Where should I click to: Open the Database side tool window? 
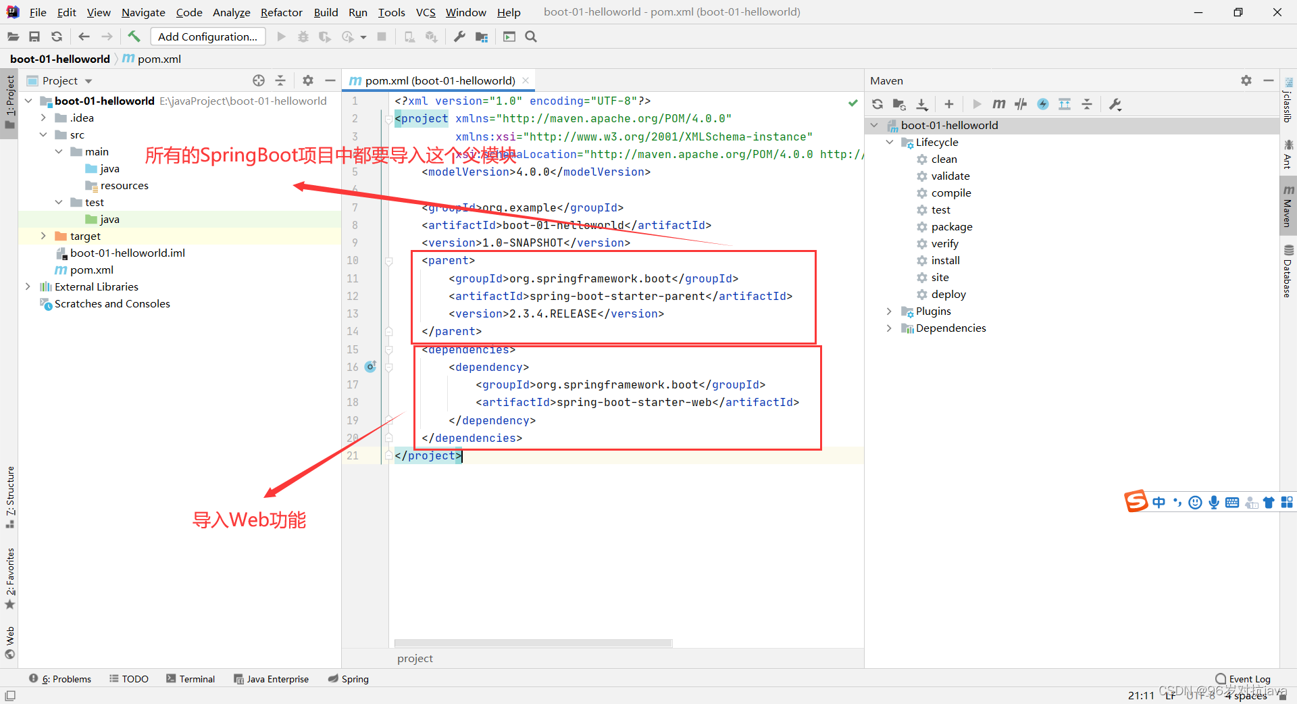coord(1288,271)
